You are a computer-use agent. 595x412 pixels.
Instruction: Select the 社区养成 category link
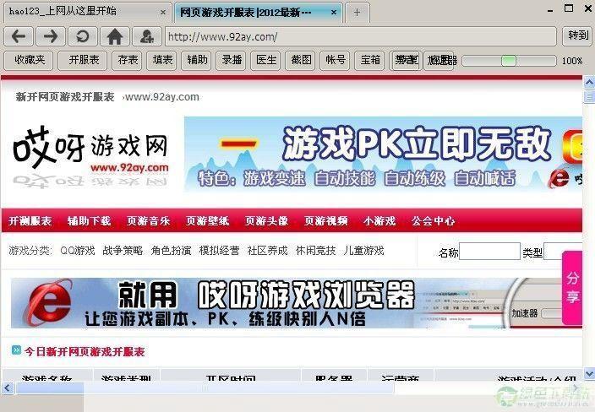click(x=267, y=251)
